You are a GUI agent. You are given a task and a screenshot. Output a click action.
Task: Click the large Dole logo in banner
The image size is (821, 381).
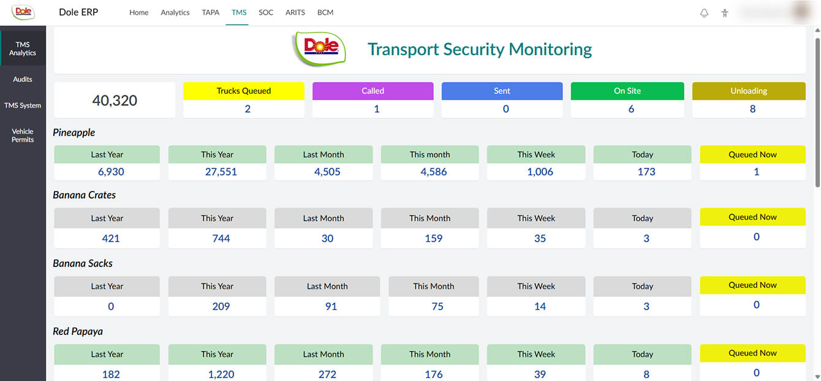319,49
